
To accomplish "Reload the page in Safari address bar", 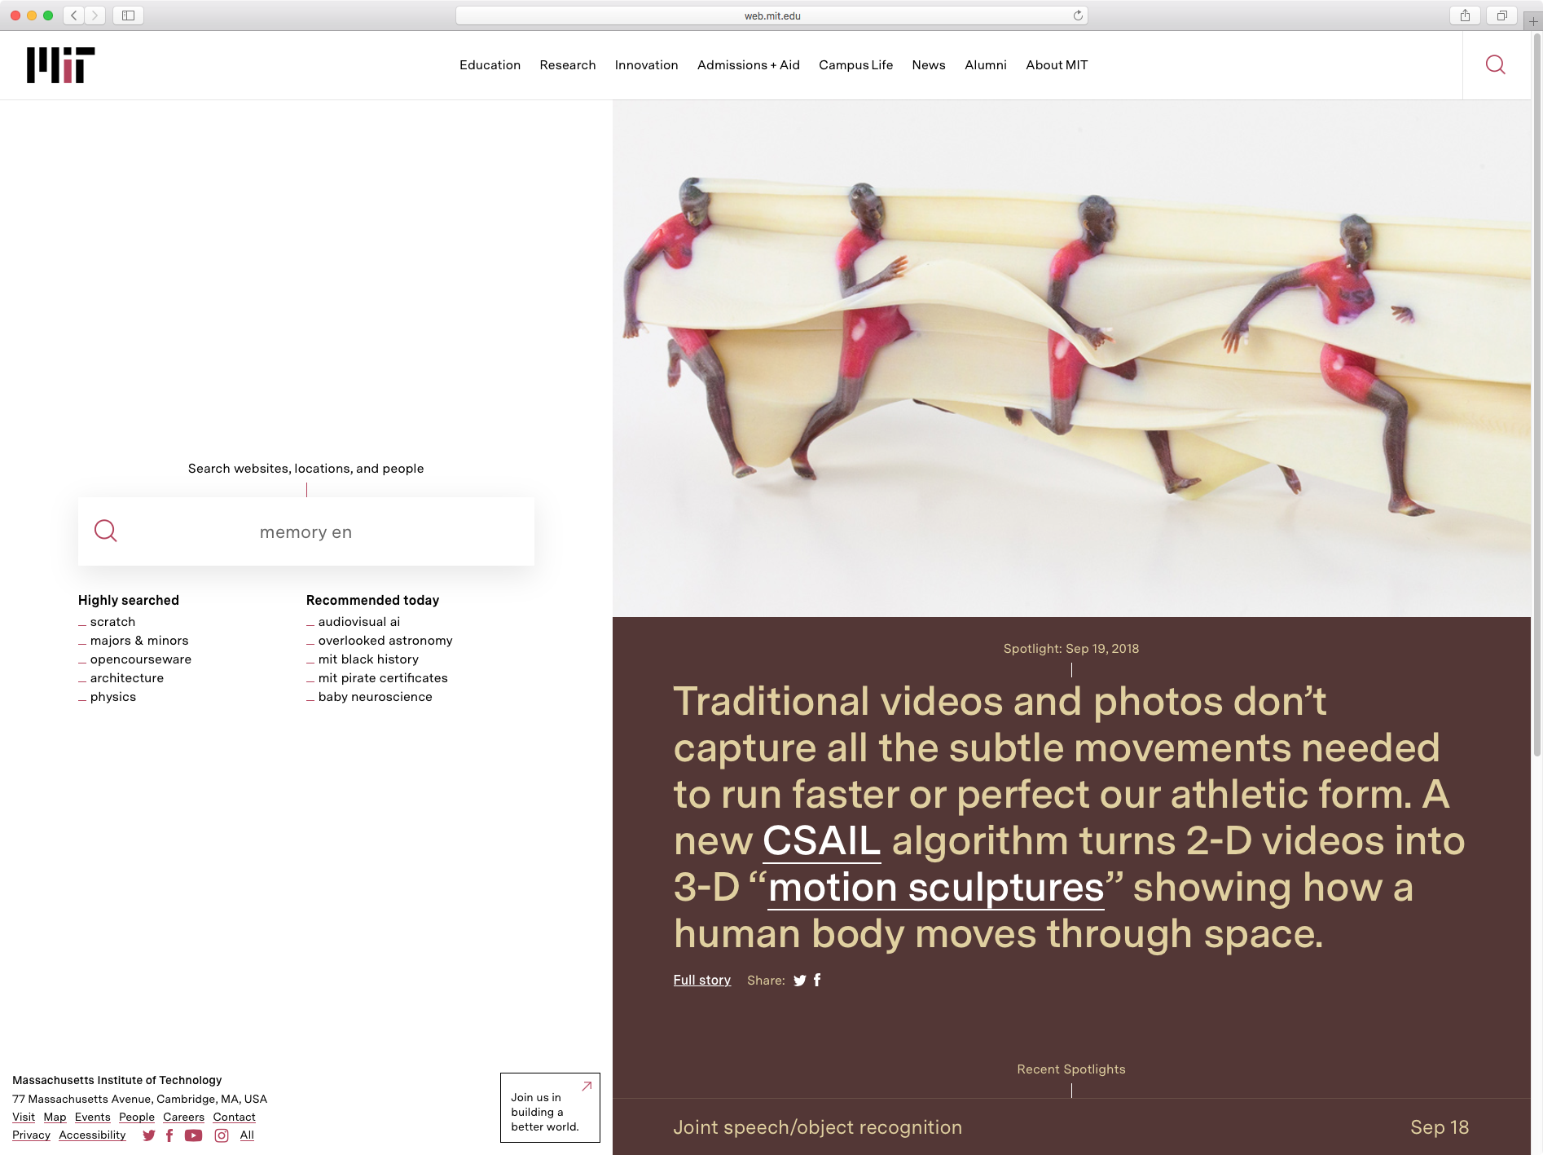I will point(1078,15).
